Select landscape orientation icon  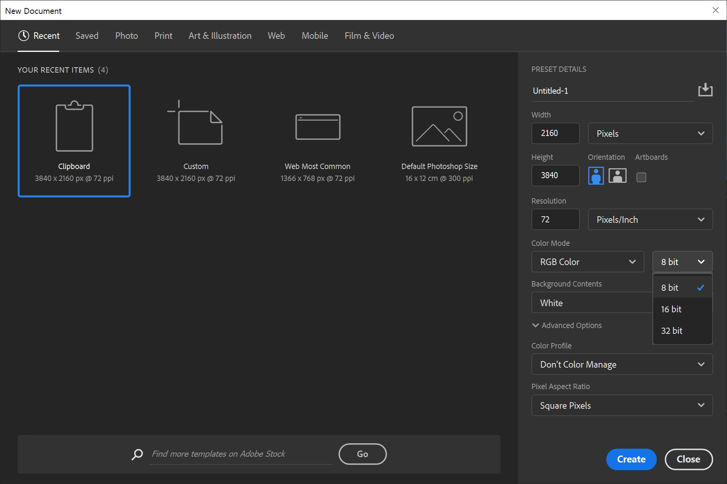coord(617,176)
